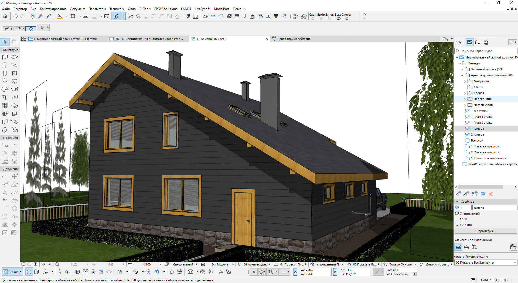518x283 pixels.
Task: Expand the Кровля folder
Action: 465,93
